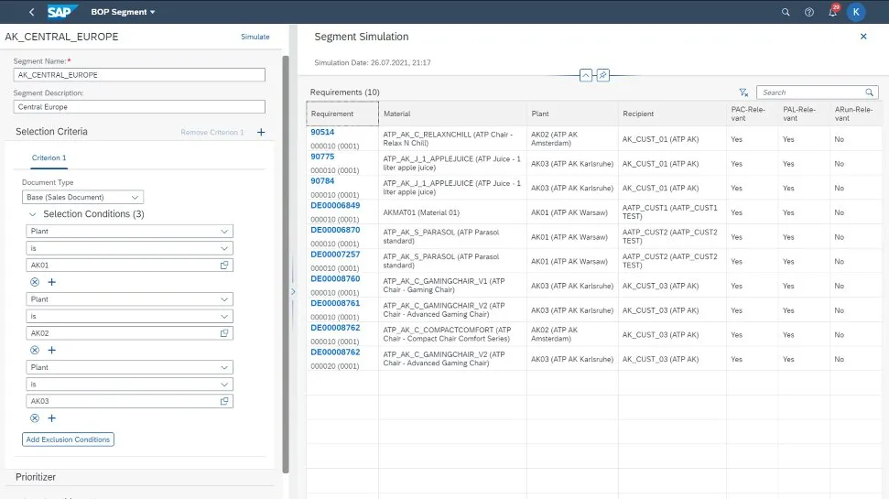
Task: Pin the Segment Simulation header
Action: pyautogui.click(x=602, y=76)
